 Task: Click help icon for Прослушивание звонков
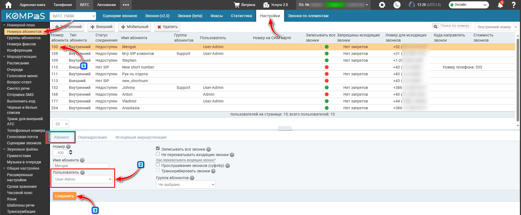click(x=228, y=166)
